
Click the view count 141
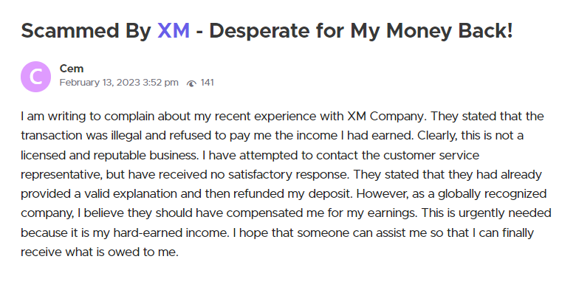coord(208,83)
